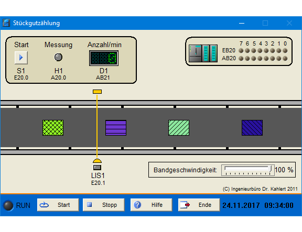Viewport: 302px width, 232px height.
Task: Click the Start button in bottom bar
Action: coord(58,205)
